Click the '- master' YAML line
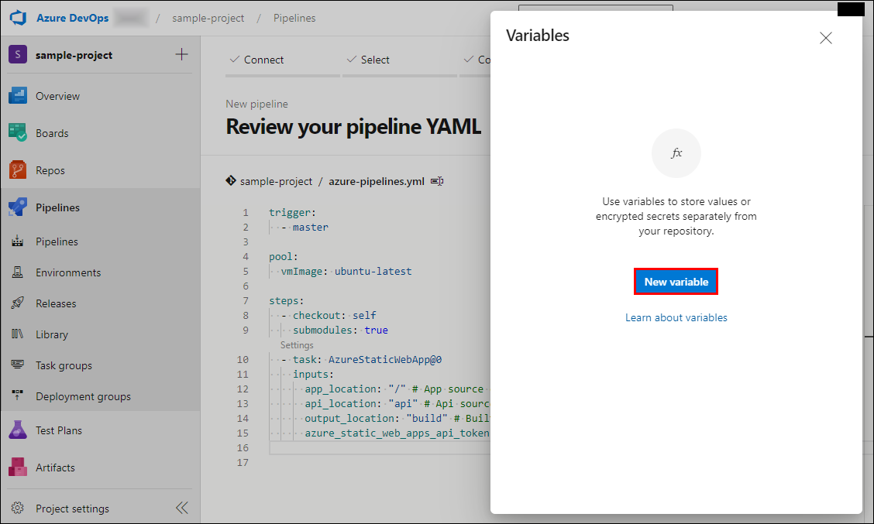 click(x=305, y=228)
